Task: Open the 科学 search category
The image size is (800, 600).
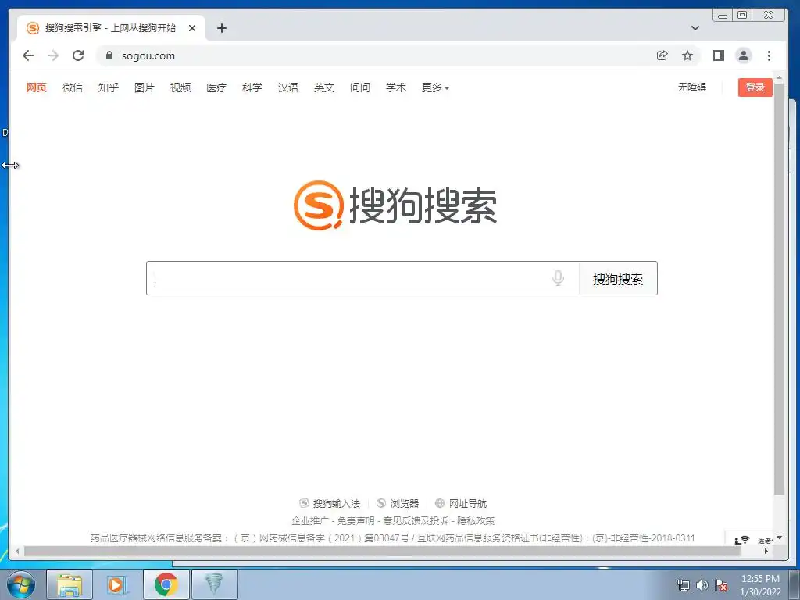Action: (x=252, y=87)
